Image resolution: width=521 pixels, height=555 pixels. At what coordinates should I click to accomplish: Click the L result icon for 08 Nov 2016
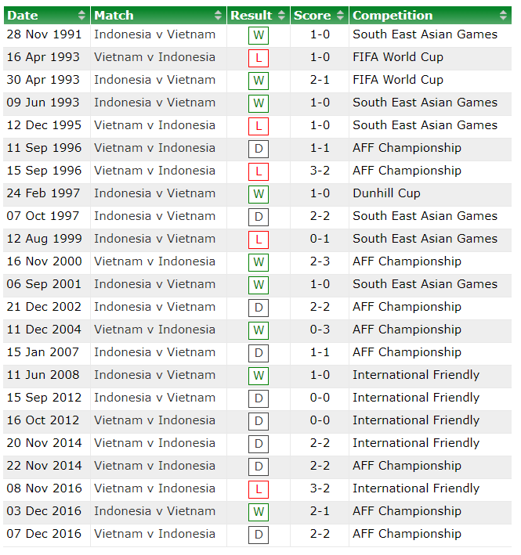[x=259, y=489]
